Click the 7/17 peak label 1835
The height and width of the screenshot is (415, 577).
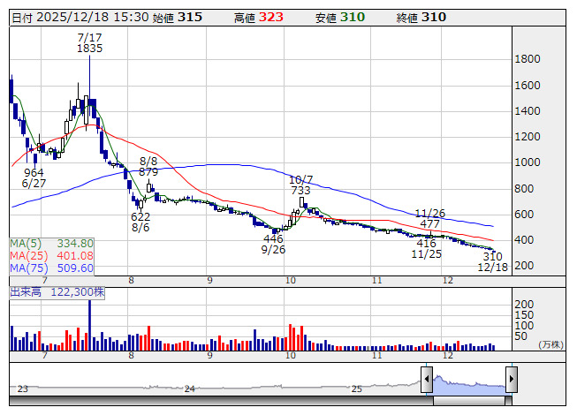click(89, 49)
